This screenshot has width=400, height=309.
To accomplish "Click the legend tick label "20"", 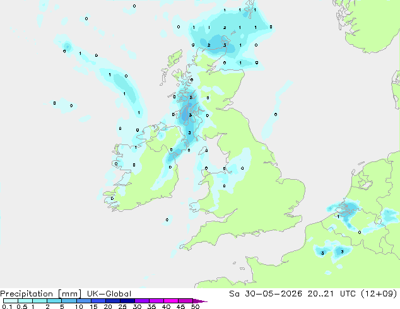I will [x=108, y=306].
